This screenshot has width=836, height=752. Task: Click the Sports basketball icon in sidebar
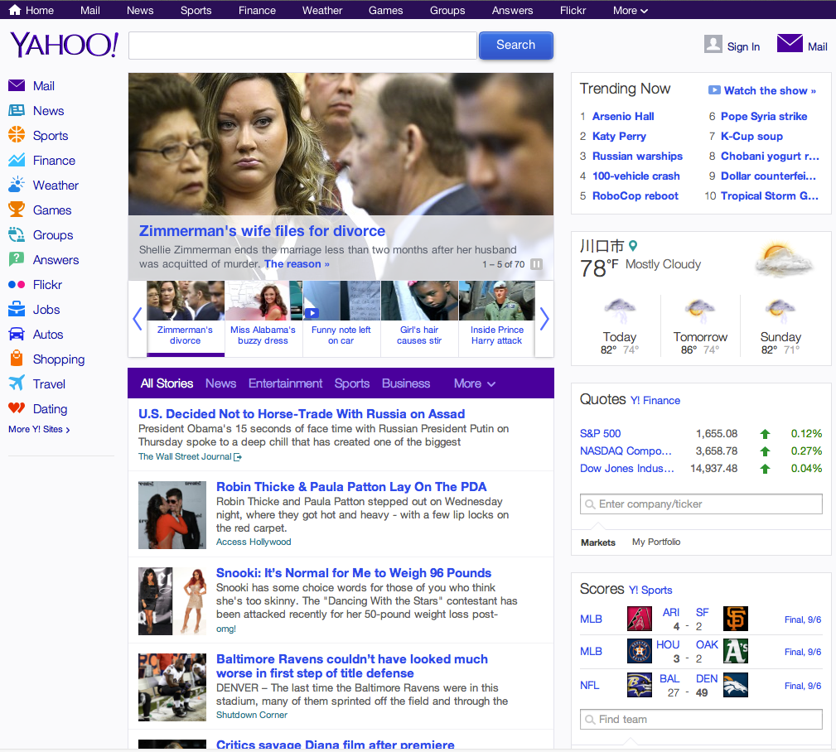click(17, 134)
